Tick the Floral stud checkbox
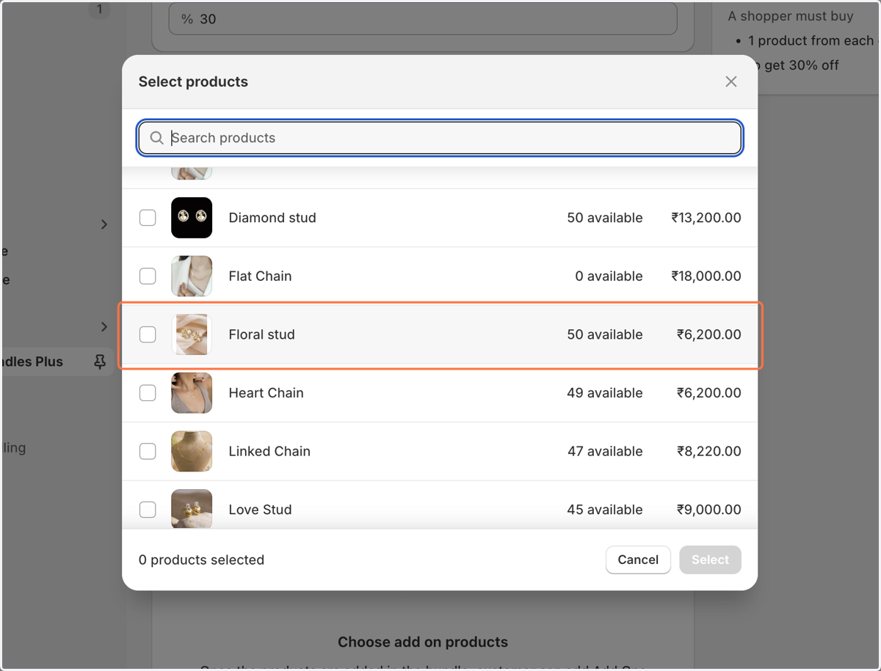This screenshot has width=881, height=671. click(148, 334)
